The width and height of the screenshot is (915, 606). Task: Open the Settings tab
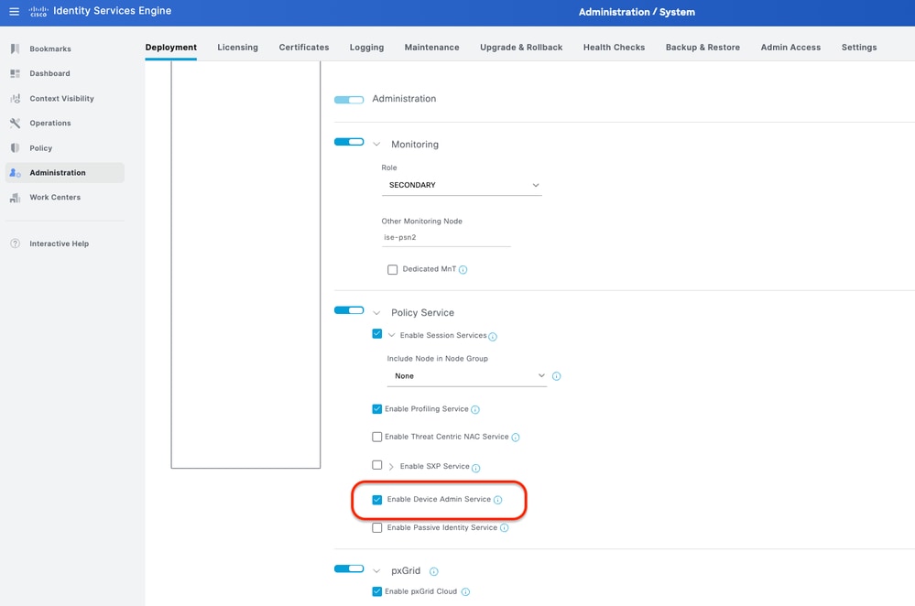point(859,48)
